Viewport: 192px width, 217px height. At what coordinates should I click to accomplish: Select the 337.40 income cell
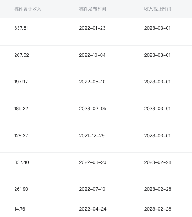(x=21, y=162)
